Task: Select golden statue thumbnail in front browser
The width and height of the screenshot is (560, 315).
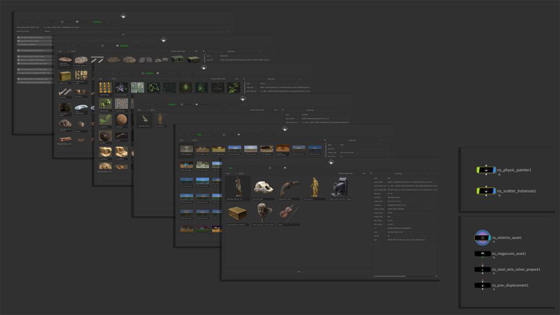Action: (x=314, y=187)
